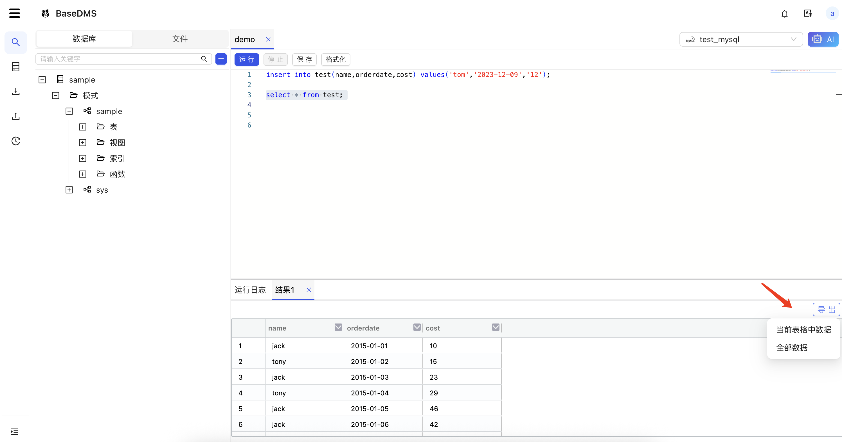The height and width of the screenshot is (442, 842).
Task: Select row number 6 header
Action: click(248, 424)
